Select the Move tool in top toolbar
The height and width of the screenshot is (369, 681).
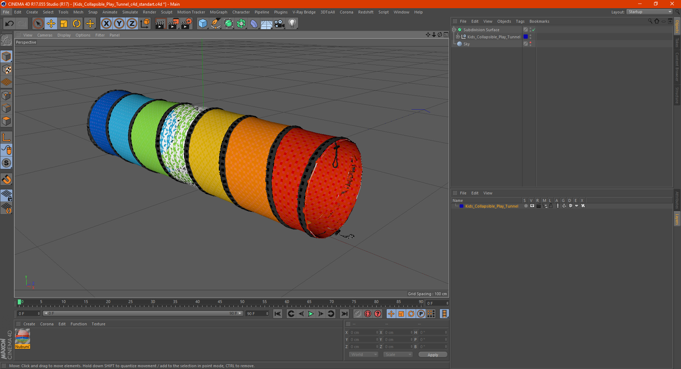(51, 24)
